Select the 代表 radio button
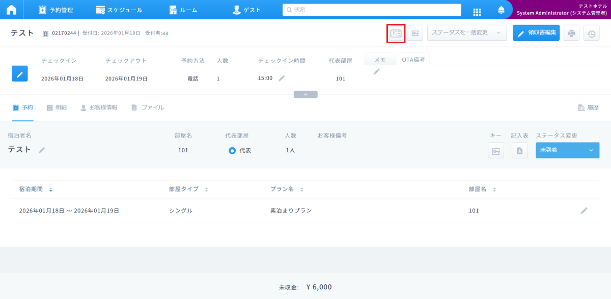 point(232,150)
